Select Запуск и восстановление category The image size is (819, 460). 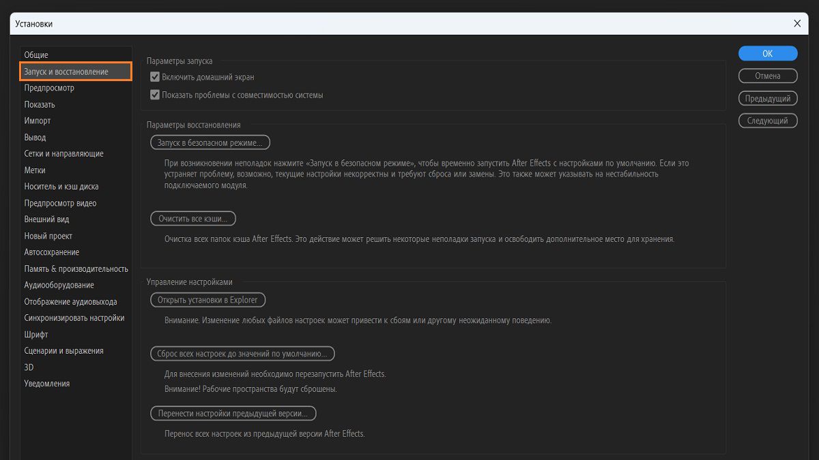(x=76, y=72)
